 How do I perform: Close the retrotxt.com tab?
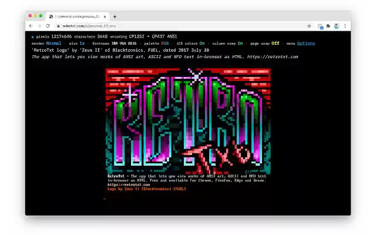click(105, 16)
